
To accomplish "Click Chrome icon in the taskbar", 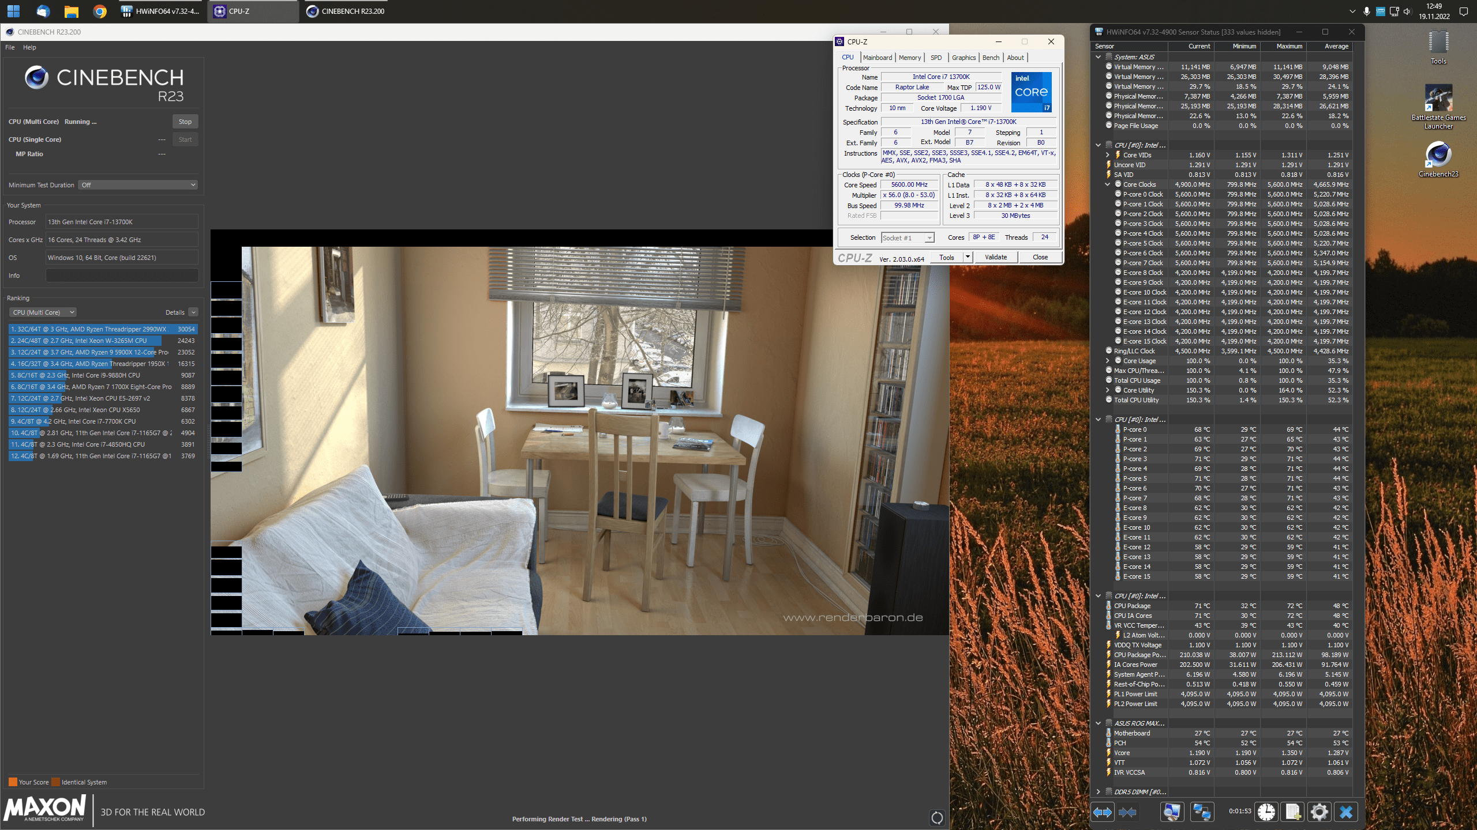I will click(100, 11).
